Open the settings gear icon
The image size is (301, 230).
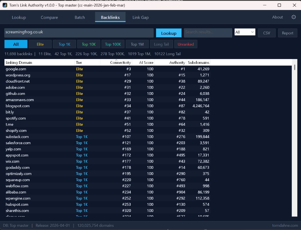[293, 17]
